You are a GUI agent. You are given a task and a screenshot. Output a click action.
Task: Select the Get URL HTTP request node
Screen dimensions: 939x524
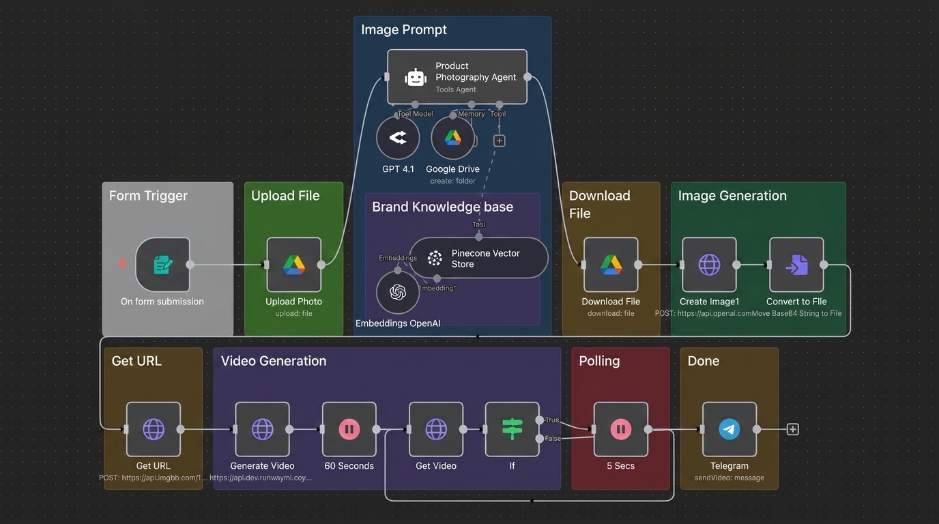tap(154, 429)
